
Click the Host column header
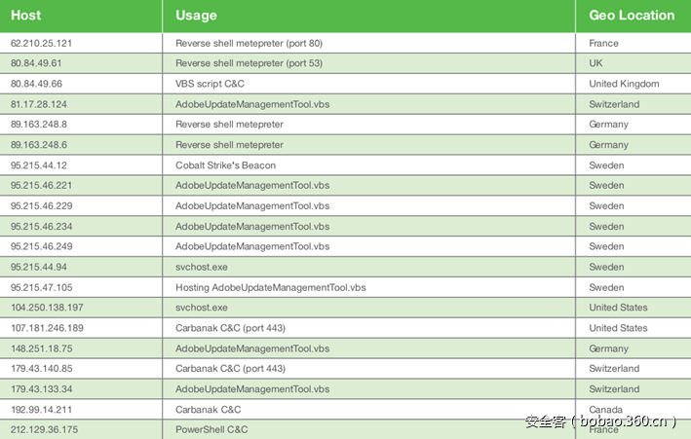[26, 16]
